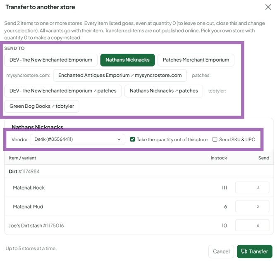
Task: Select Green Dog Books tcbtyler chip
Action: [x=42, y=106]
